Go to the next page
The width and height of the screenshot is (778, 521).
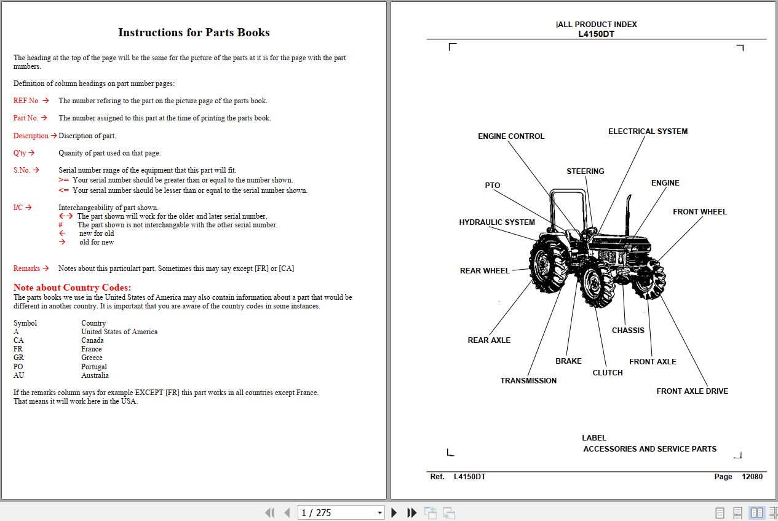point(394,512)
